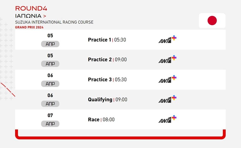The width and height of the screenshot is (241, 148).
Task: Click the ANT1+ logo for Practice 3
Action: point(168,79)
